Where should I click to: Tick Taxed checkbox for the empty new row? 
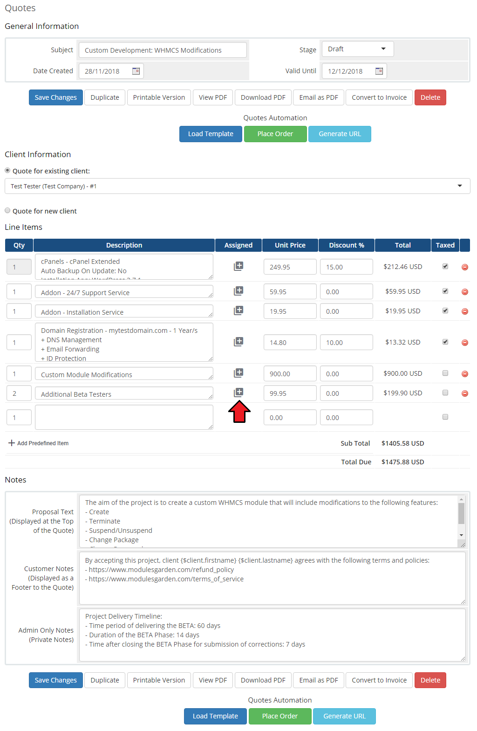[x=445, y=417]
